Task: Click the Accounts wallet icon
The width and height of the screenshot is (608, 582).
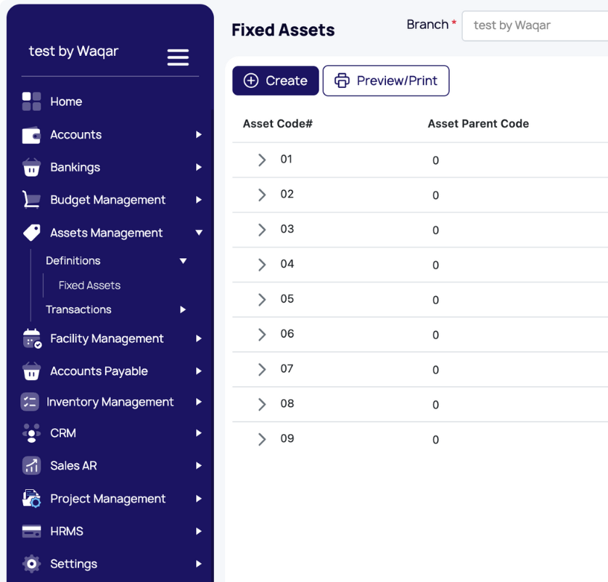Action: click(x=31, y=135)
